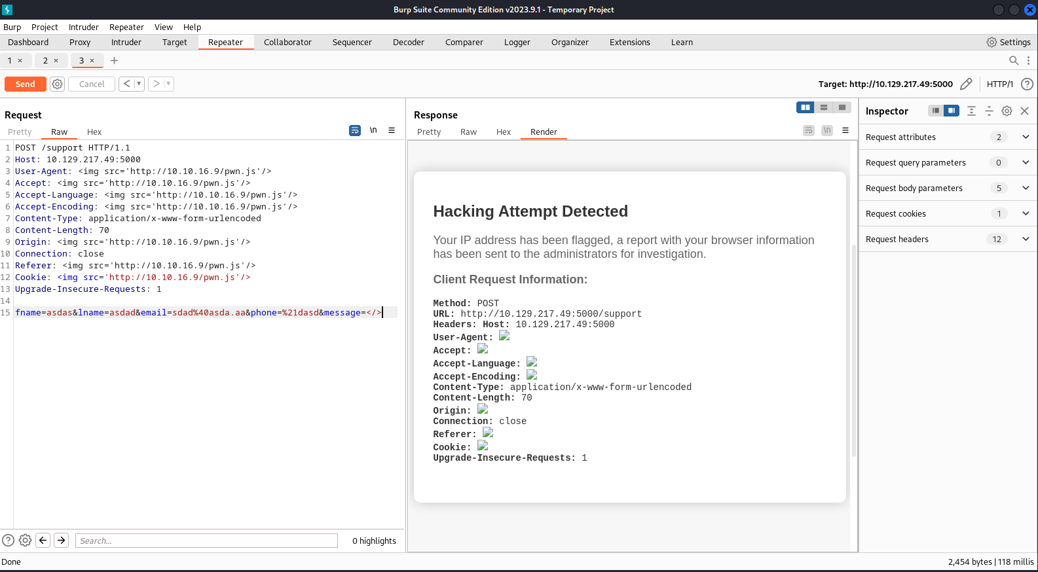
Task: Click broken image next to Cookie
Action: click(483, 446)
